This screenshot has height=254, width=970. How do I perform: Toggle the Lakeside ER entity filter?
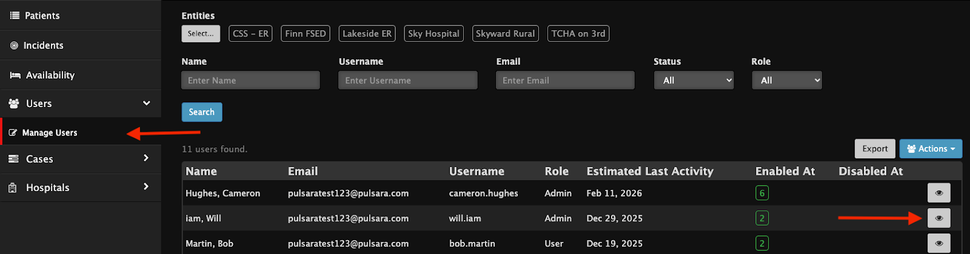click(367, 34)
